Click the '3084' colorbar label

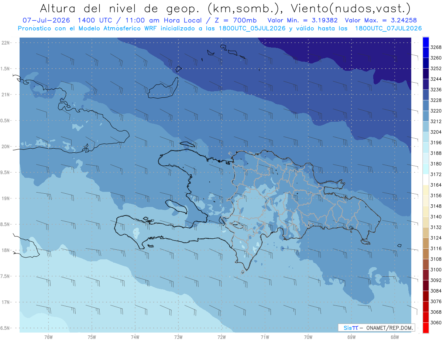(436, 291)
